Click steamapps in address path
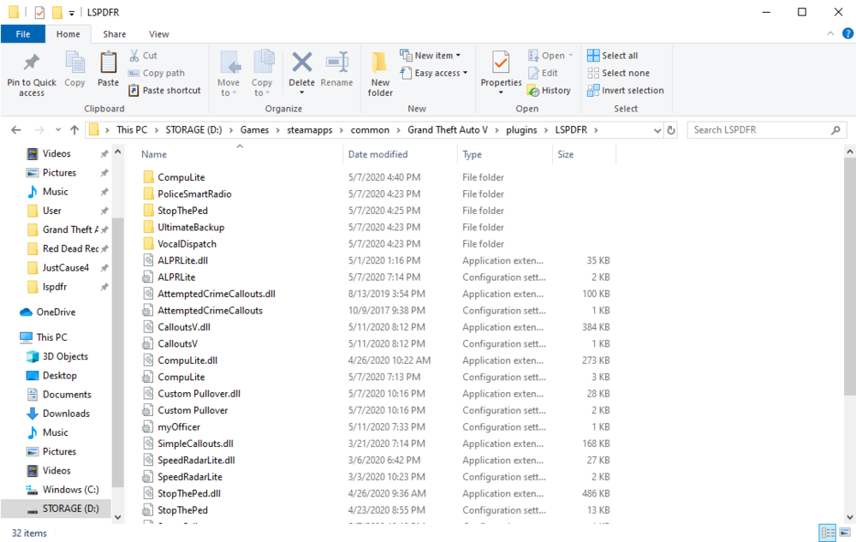856x542 pixels. point(310,130)
